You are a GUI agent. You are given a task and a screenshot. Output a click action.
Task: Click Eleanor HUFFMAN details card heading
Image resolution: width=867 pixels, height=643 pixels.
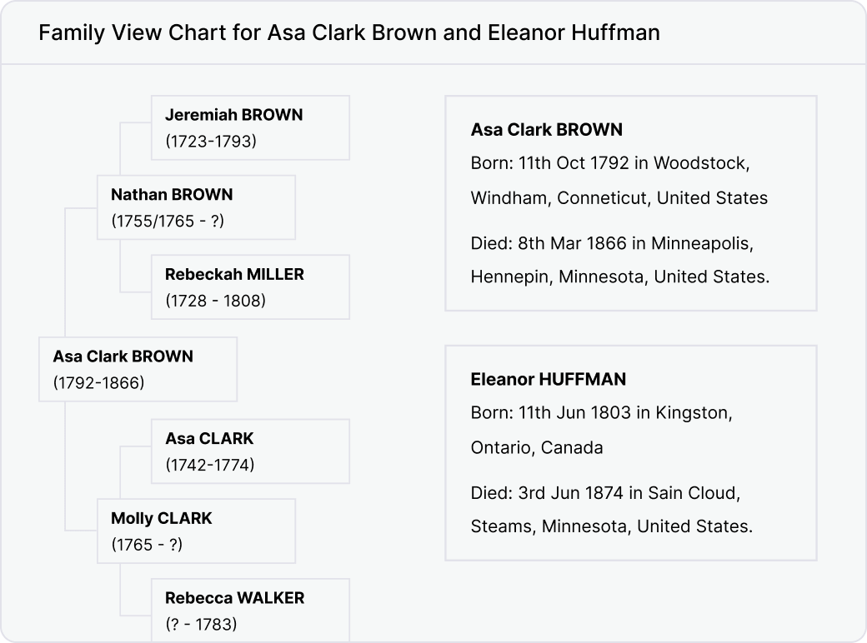point(548,380)
